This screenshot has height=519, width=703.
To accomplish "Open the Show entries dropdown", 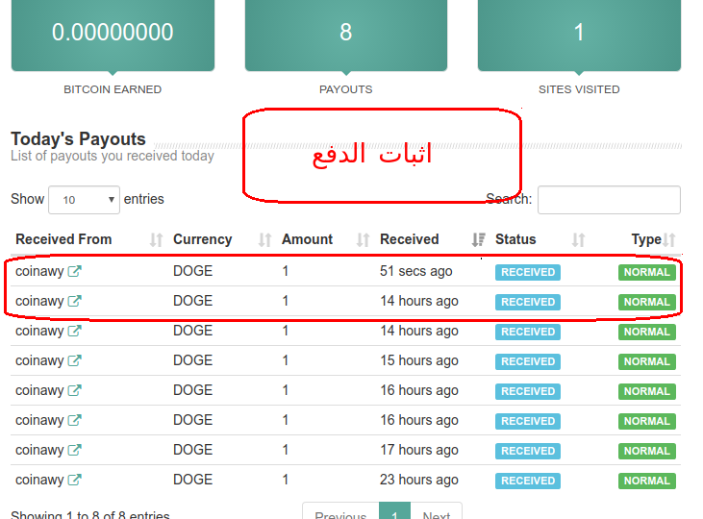I will [84, 200].
